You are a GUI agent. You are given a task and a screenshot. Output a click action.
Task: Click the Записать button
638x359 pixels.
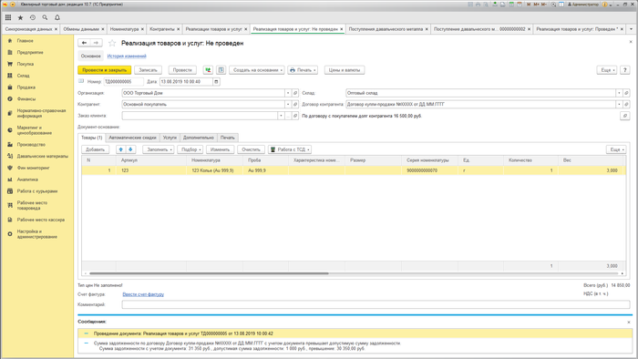148,70
